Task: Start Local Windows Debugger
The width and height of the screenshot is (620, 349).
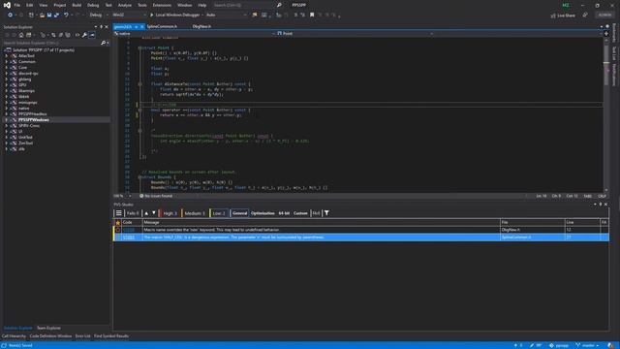Action: (174, 16)
